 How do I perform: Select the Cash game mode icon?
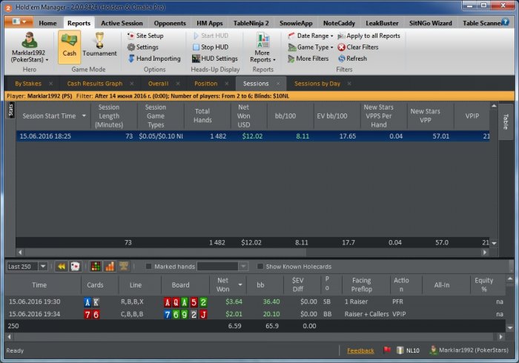tap(69, 44)
